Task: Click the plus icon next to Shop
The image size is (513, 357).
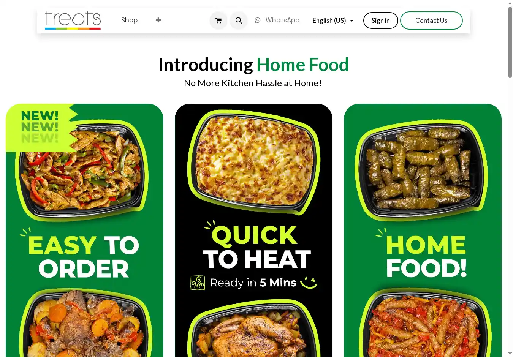Action: pos(158,20)
